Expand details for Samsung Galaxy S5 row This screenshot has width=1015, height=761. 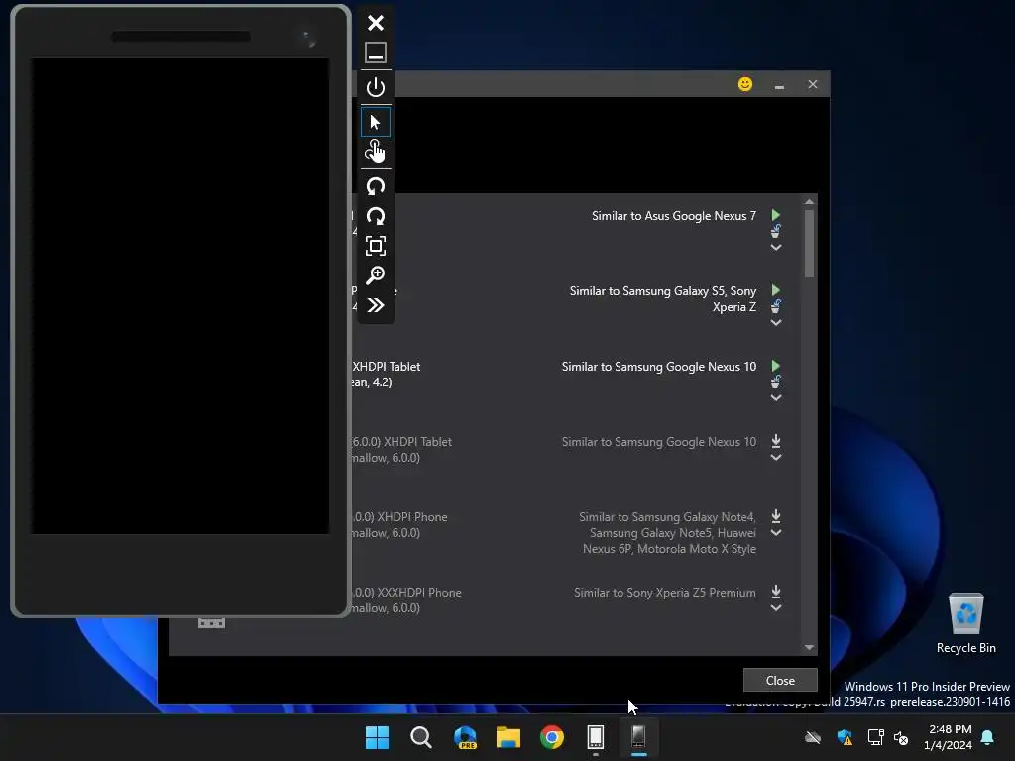776,322
